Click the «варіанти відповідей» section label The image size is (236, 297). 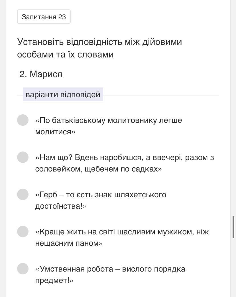[x=63, y=94]
